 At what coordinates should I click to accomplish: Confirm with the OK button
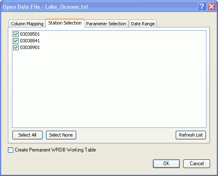(x=166, y=164)
